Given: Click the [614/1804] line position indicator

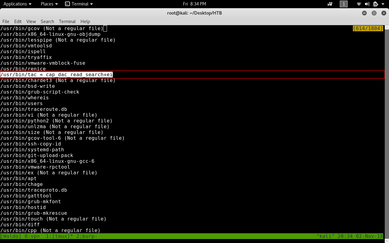Looking at the screenshot, I should pyautogui.click(x=368, y=29).
